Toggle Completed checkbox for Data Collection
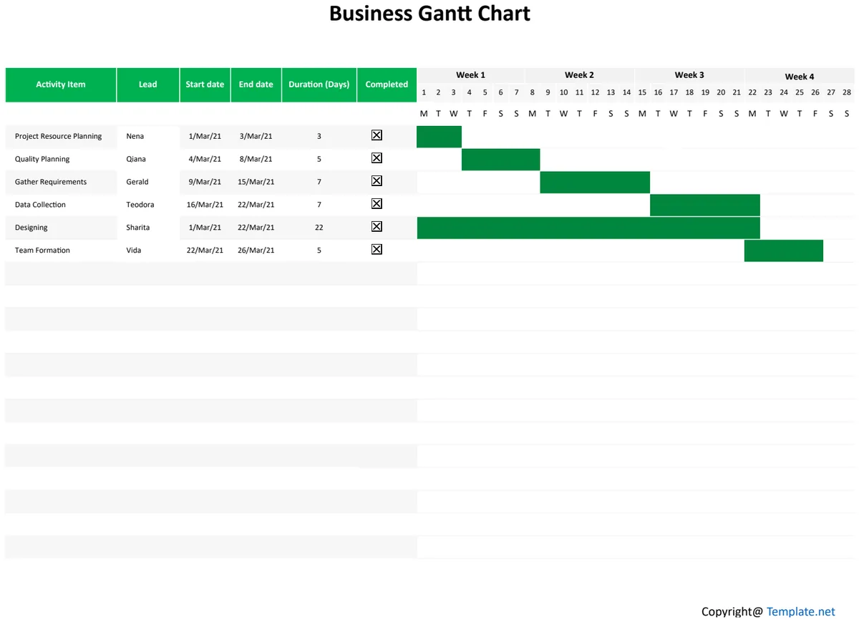 377,204
